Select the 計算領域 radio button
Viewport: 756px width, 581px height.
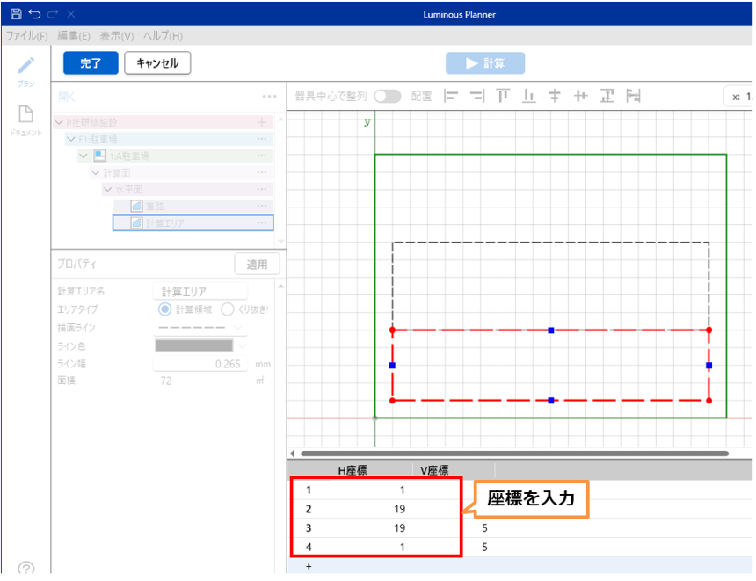tap(164, 309)
